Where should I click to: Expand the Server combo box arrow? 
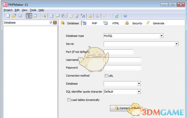coord(176,44)
